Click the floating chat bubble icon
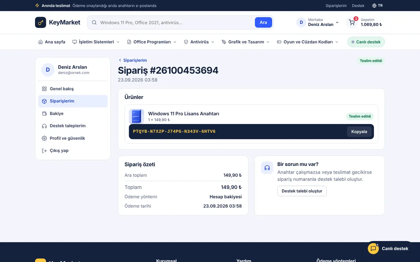 coord(373,248)
